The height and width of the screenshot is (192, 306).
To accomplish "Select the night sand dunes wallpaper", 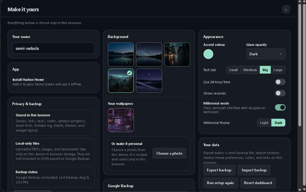I will (149, 81).
